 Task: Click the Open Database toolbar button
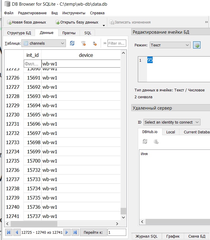click(77, 22)
